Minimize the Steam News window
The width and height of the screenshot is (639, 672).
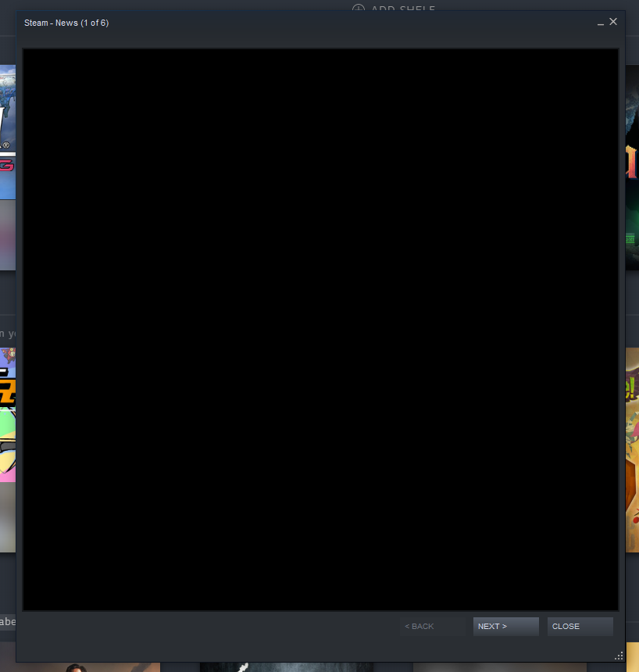[601, 23]
